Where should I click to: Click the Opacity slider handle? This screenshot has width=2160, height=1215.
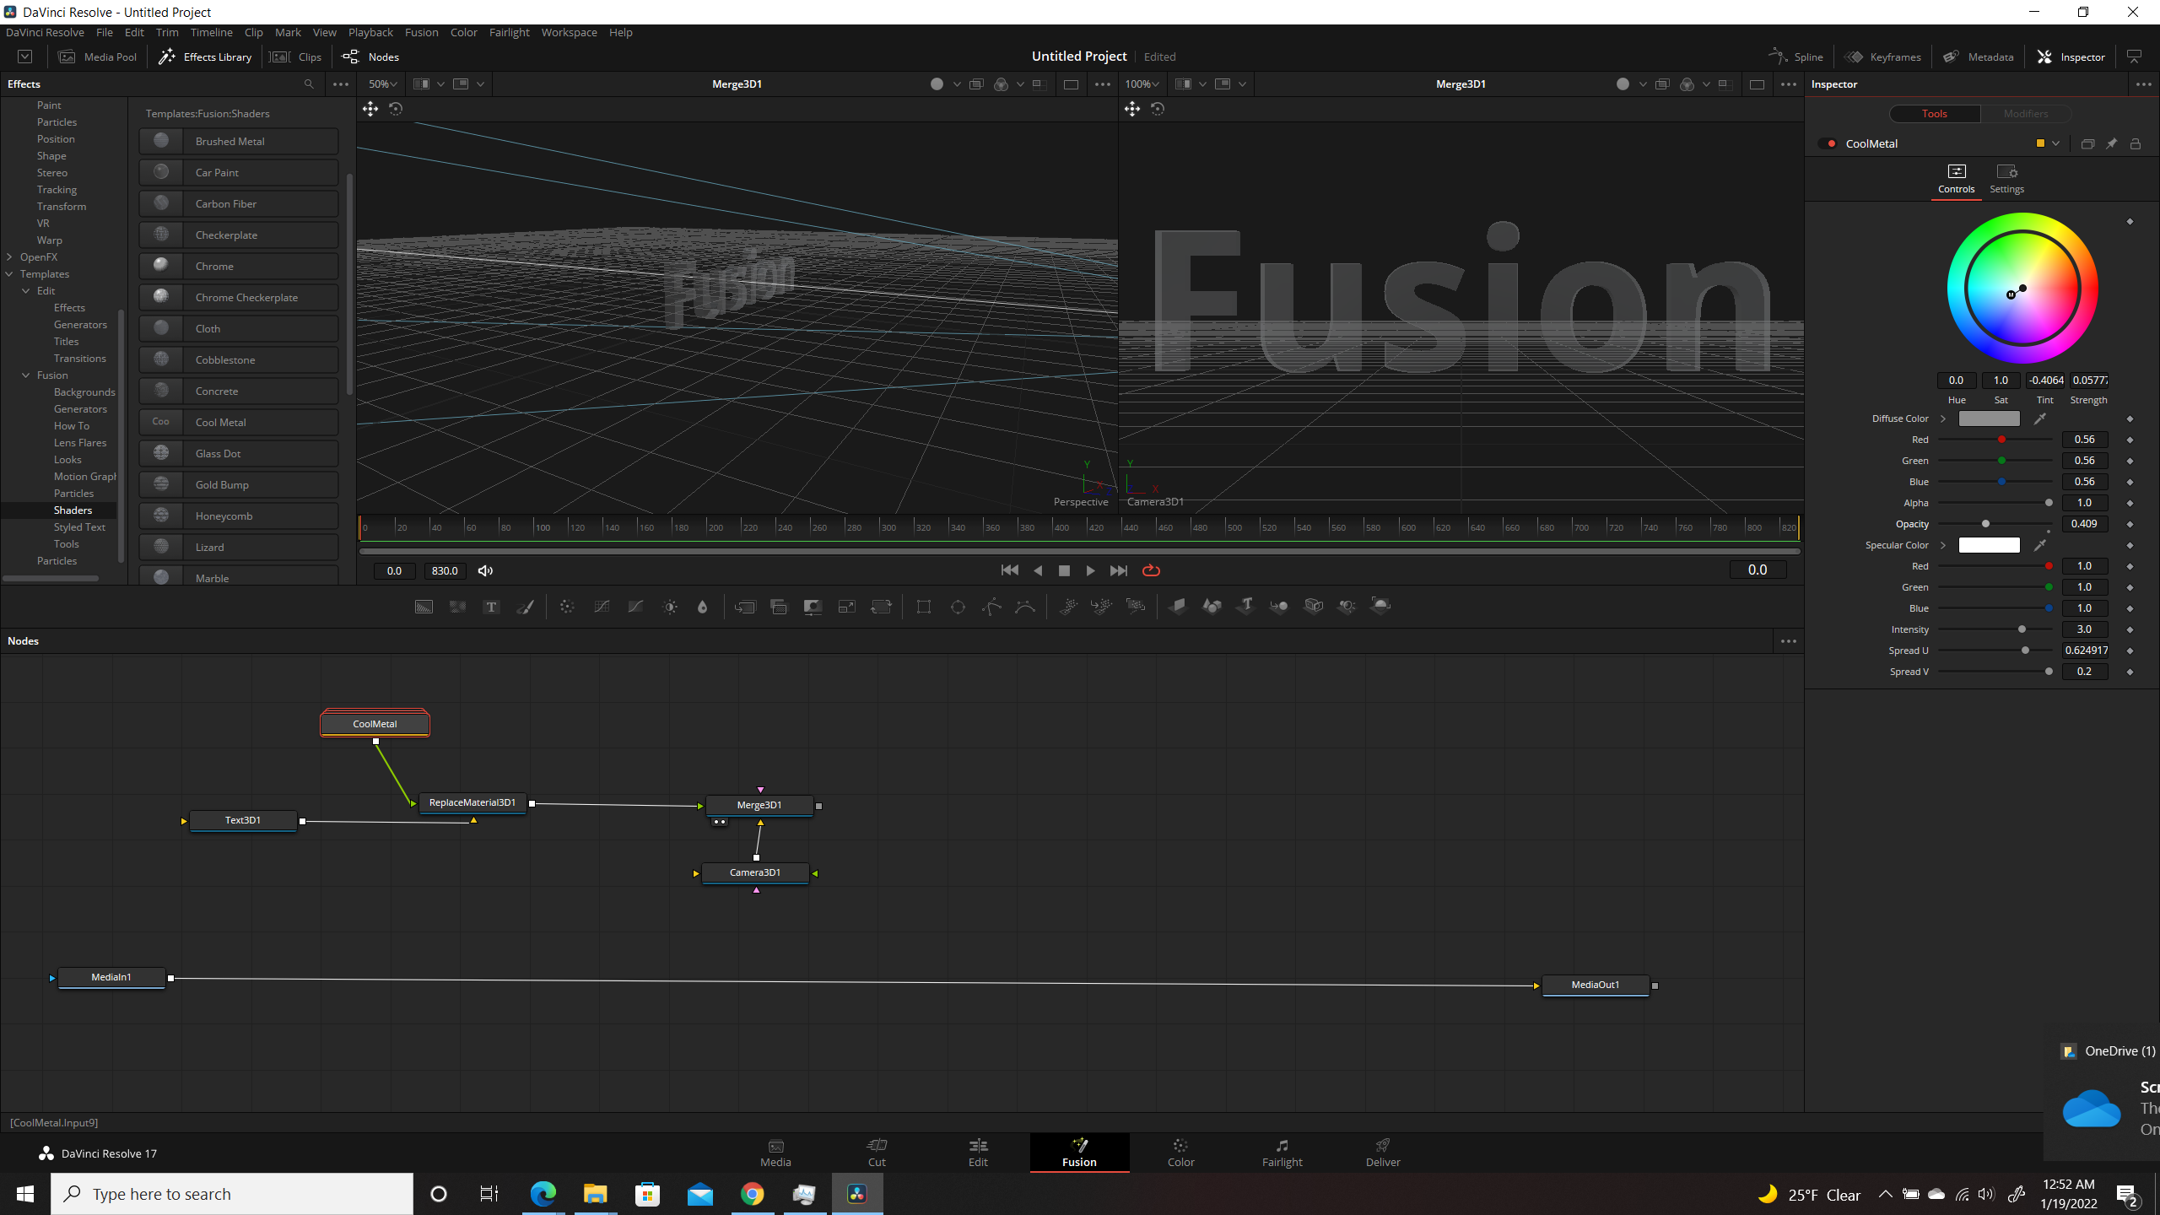(x=1985, y=524)
